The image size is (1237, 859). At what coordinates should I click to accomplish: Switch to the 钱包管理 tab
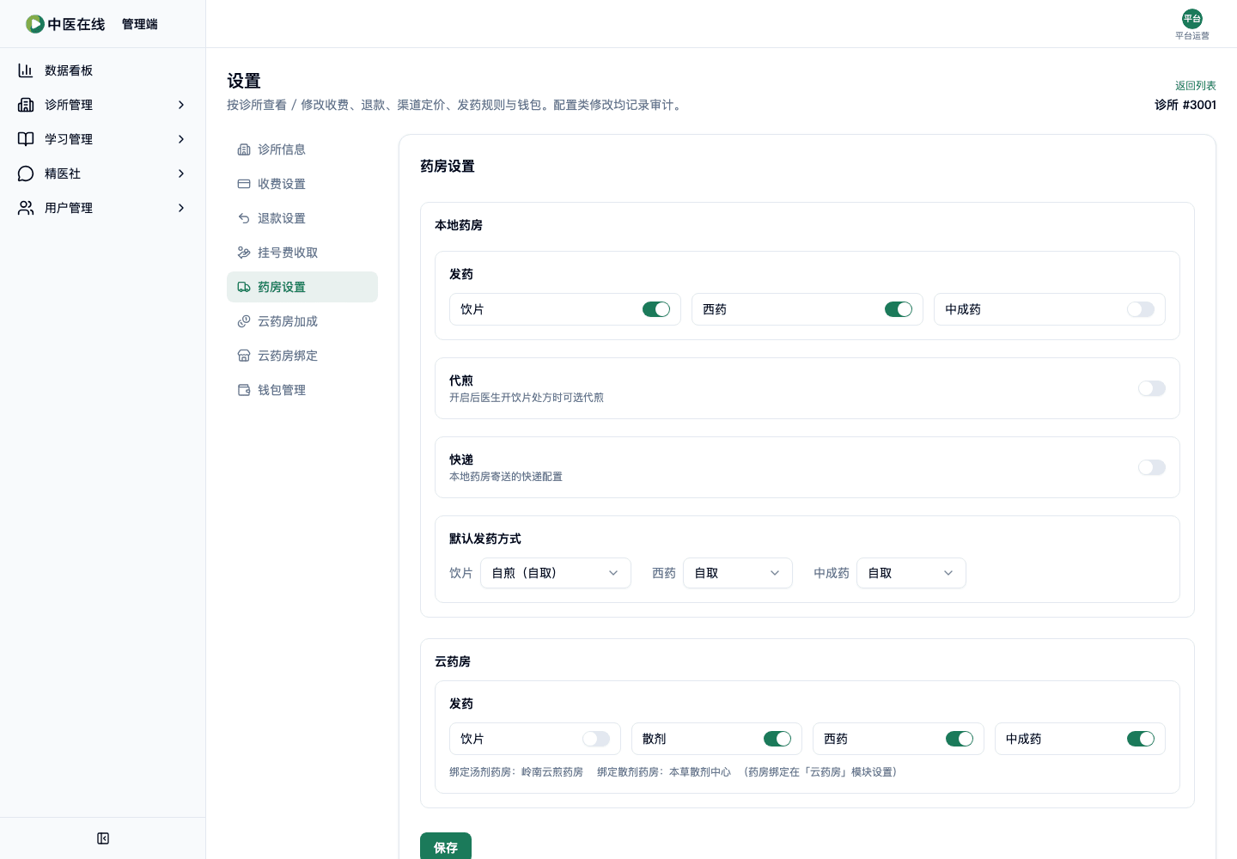click(x=302, y=390)
